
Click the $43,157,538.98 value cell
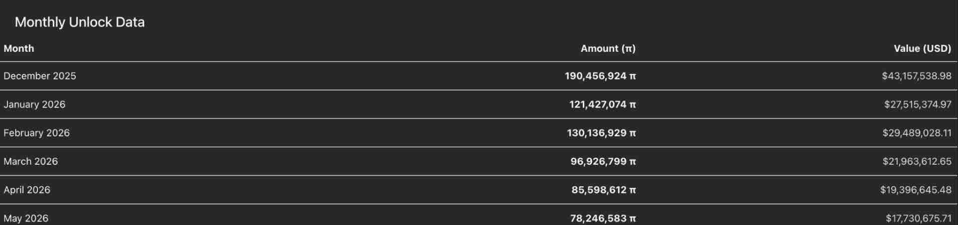coord(916,76)
